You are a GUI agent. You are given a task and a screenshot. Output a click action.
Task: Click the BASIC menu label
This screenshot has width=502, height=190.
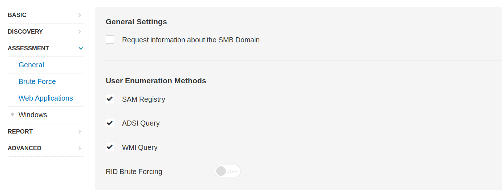coord(17,15)
